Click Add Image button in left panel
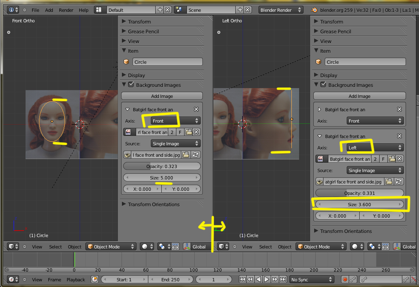This screenshot has height=287, width=419. click(x=162, y=96)
